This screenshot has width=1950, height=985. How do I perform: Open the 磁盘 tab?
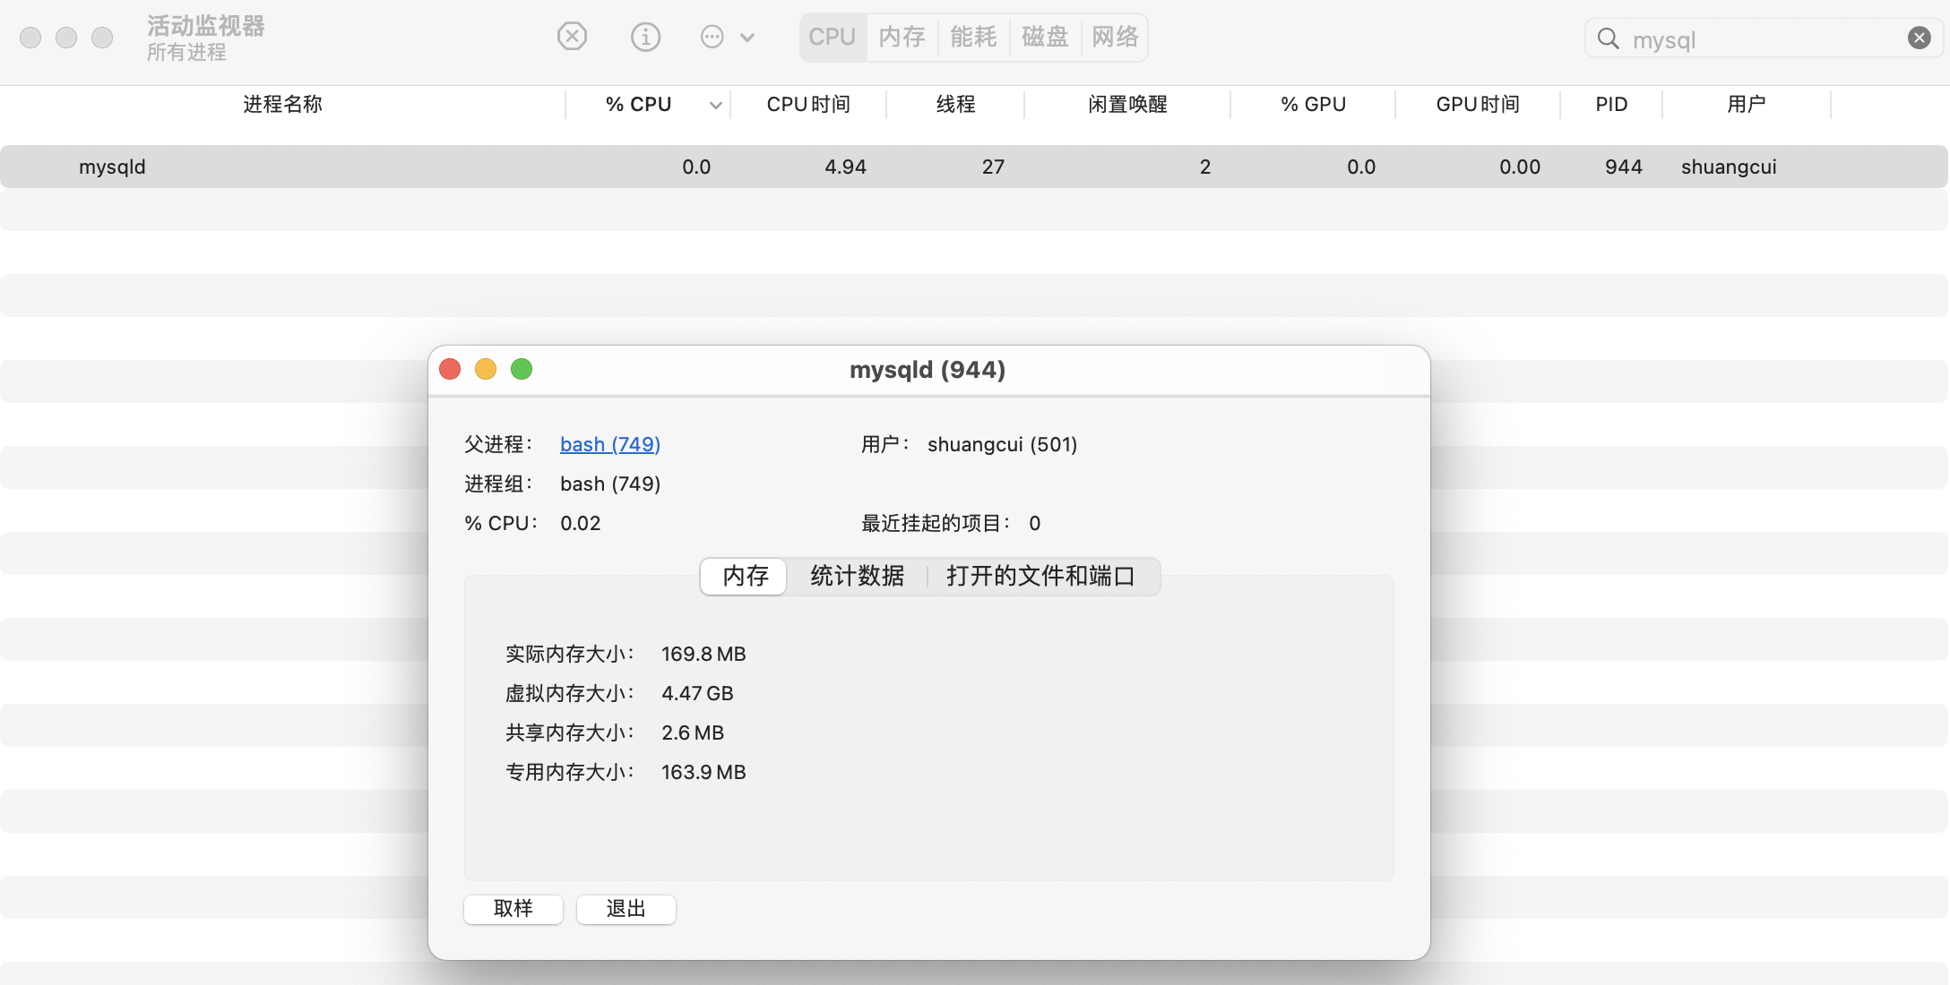pos(1045,37)
